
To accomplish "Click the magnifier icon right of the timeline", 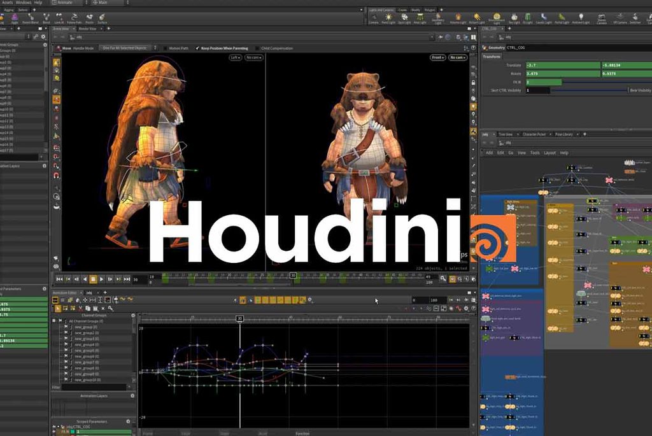I will point(443,279).
